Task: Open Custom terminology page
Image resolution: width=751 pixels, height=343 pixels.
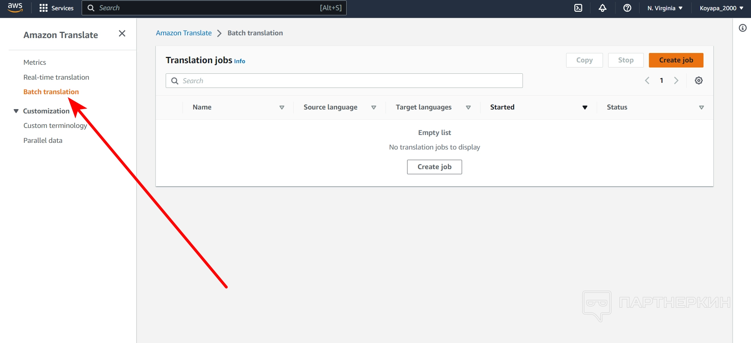Action: pyautogui.click(x=55, y=126)
